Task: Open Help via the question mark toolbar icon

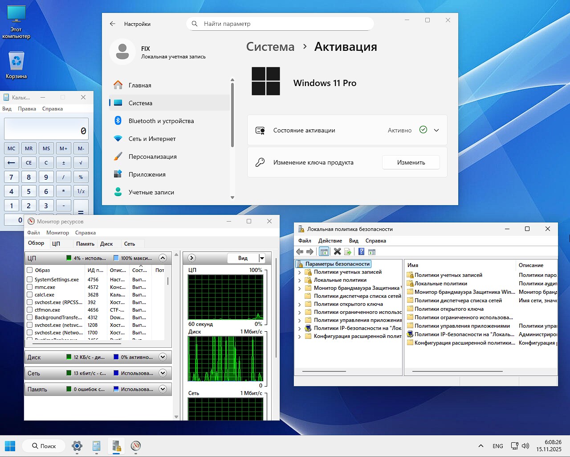Action: pos(361,251)
